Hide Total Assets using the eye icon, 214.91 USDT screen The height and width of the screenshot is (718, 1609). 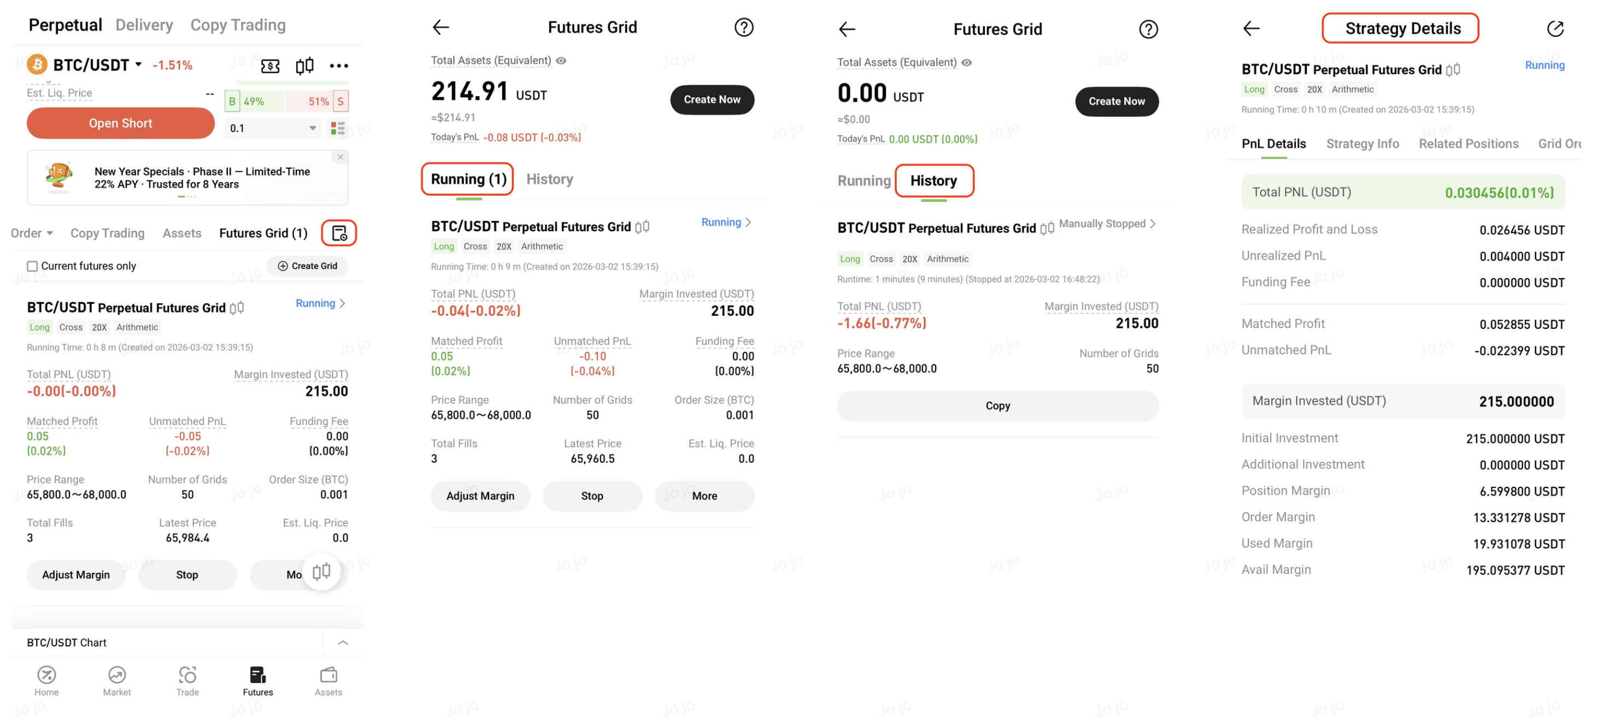[561, 61]
